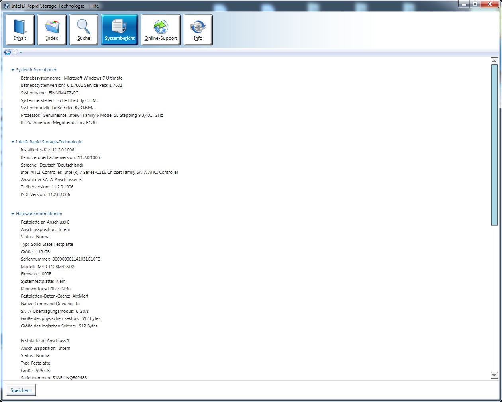The image size is (502, 402).
Task: Click Native Command Queuing Ja line
Action: point(50,304)
